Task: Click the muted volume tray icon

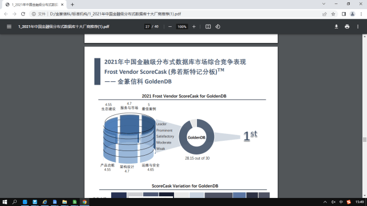Action: (333, 202)
